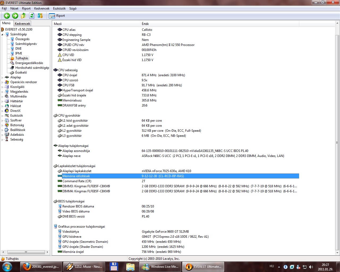Open the DMI item in the tree
The height and width of the screenshot is (272, 340).
(x=18, y=49)
